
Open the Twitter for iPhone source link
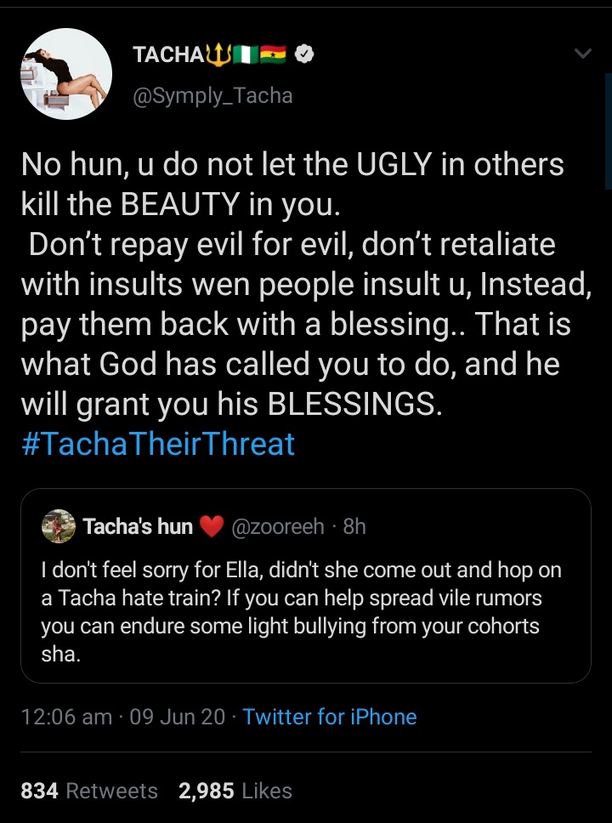click(x=330, y=717)
